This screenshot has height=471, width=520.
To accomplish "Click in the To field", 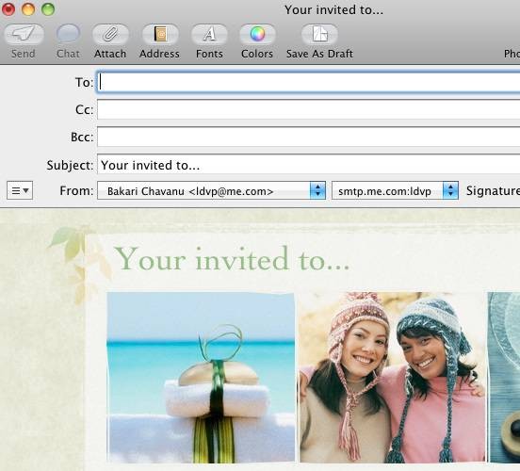I will [308, 82].
